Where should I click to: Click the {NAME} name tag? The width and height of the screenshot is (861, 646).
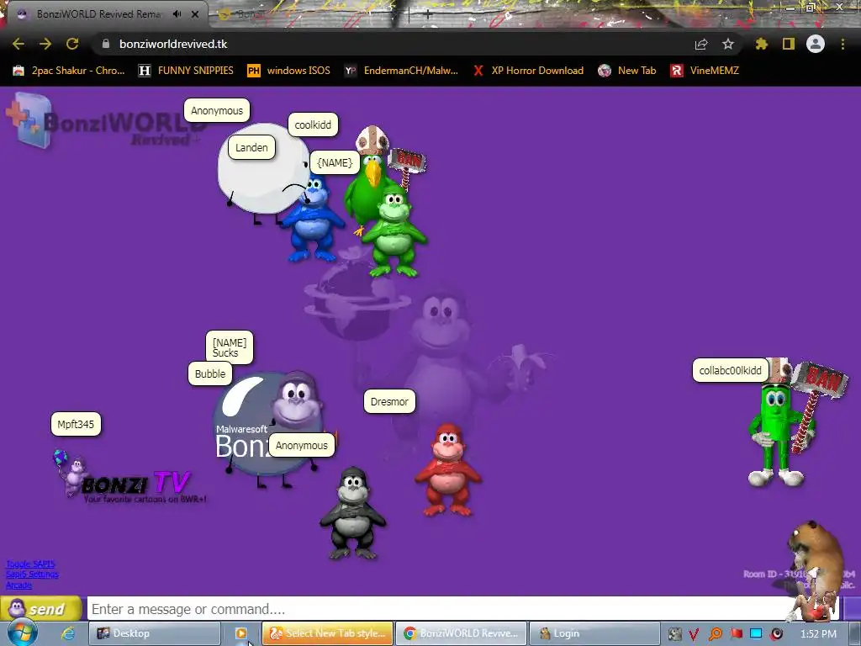(x=335, y=162)
